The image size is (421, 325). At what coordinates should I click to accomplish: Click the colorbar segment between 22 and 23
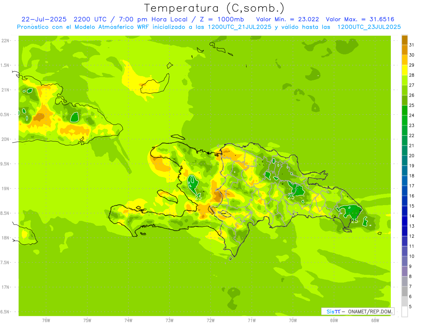coord(405,130)
